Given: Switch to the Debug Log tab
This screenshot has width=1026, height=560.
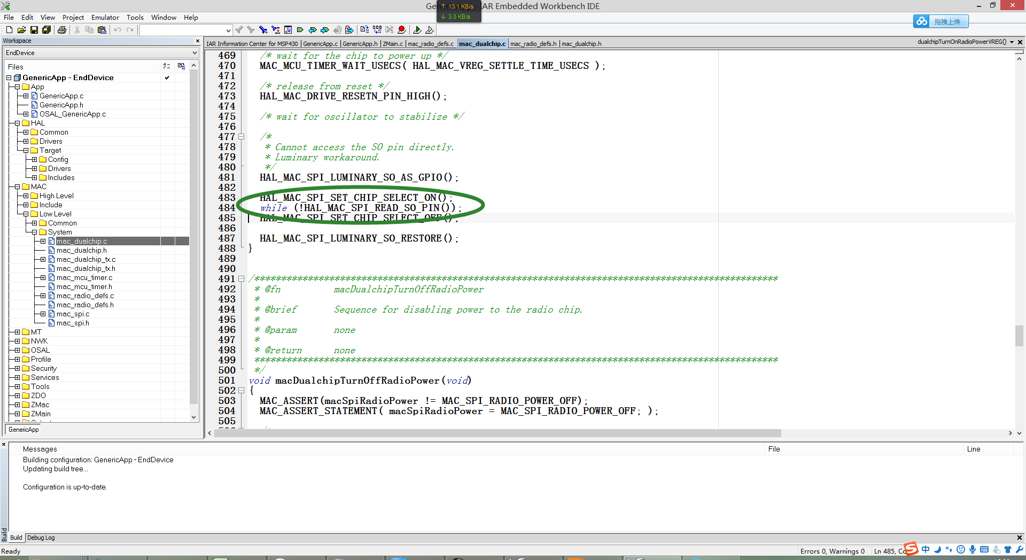Looking at the screenshot, I should [x=41, y=538].
